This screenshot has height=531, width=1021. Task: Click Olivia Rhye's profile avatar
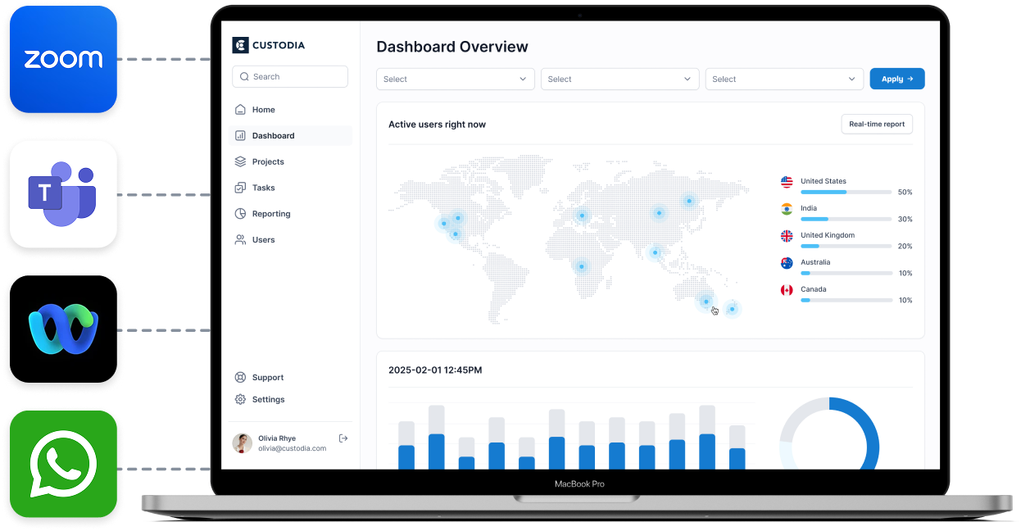243,443
